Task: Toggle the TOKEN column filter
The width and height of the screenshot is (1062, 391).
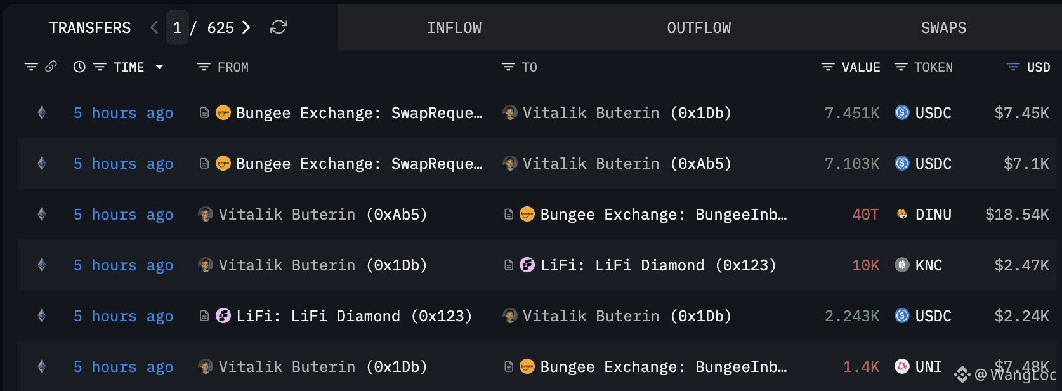Action: point(900,67)
